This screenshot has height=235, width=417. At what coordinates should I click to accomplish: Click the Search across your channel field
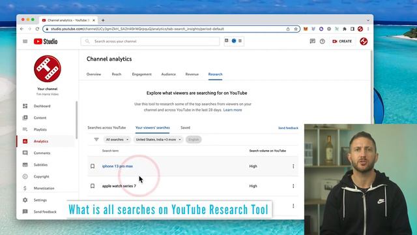click(151, 41)
